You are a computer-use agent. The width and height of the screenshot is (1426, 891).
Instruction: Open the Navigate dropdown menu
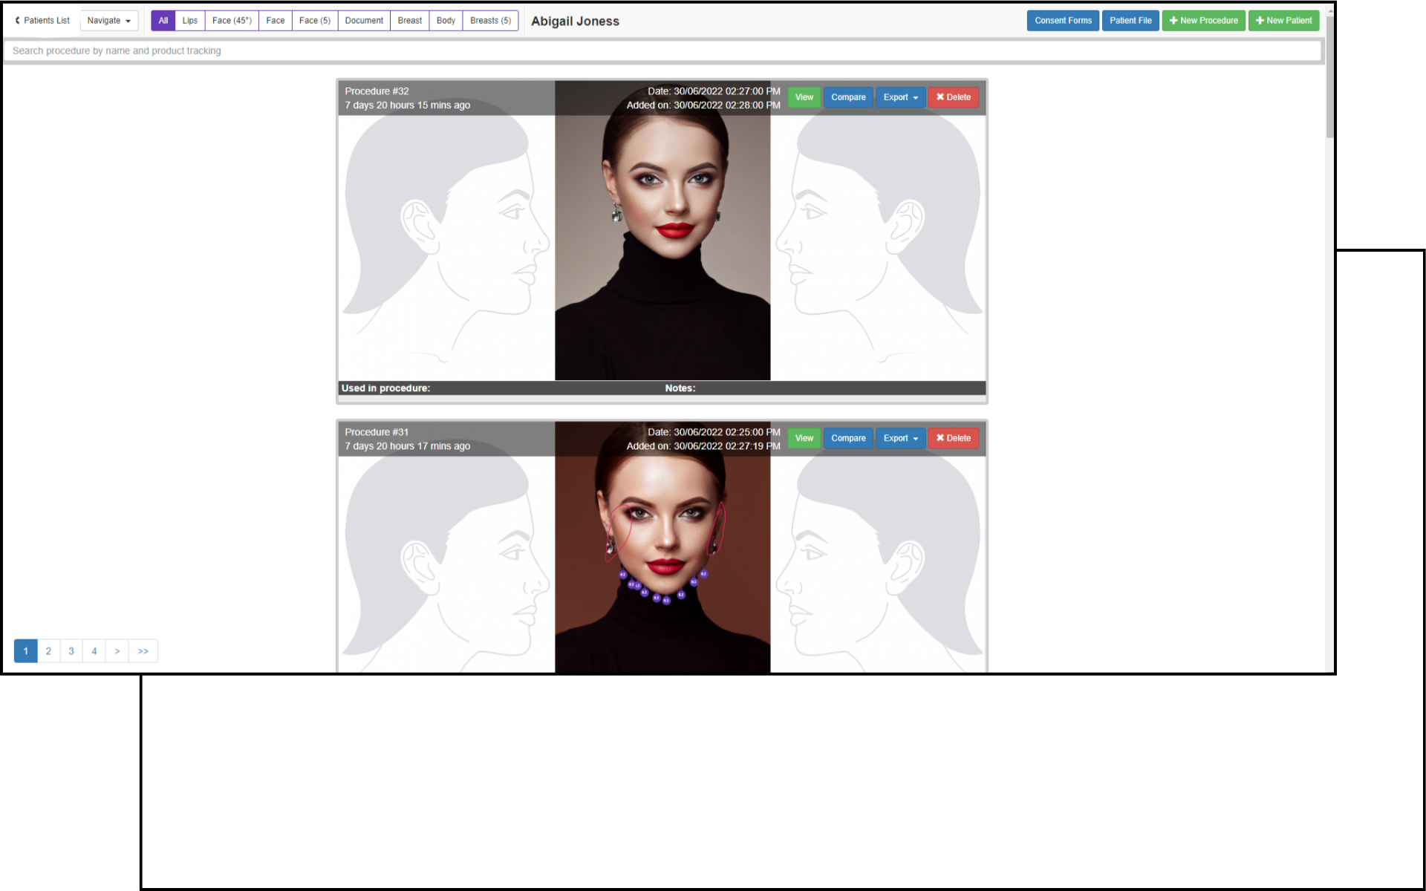(108, 21)
